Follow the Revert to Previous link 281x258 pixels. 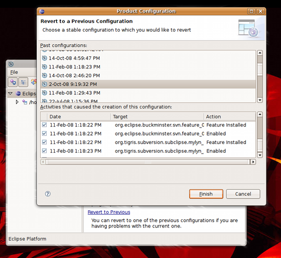(109, 212)
